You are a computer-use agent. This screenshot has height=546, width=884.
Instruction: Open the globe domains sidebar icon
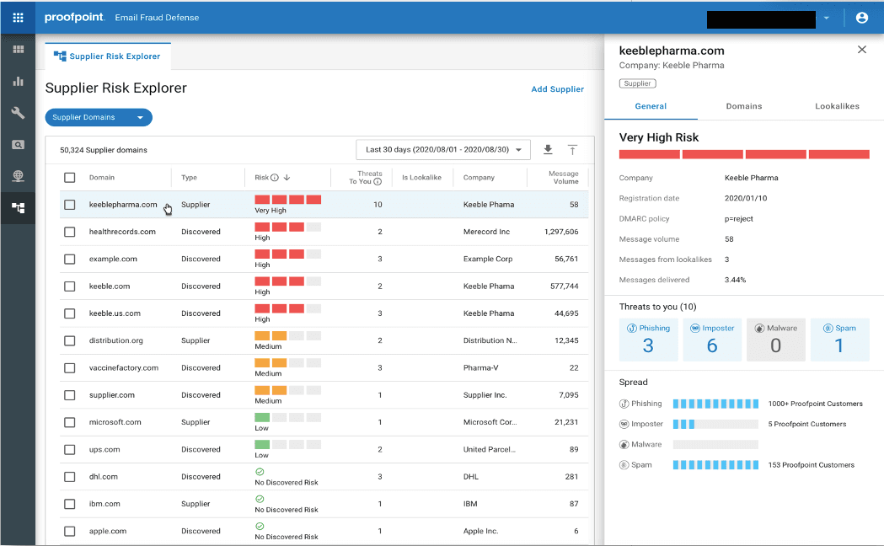click(18, 176)
